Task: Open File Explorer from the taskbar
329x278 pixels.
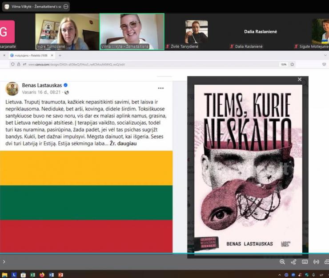Action: pyautogui.click(x=4, y=274)
